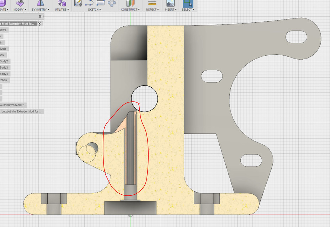Toggle the document activation radio button
This screenshot has width=330, height=227.
pyautogui.click(x=39, y=24)
